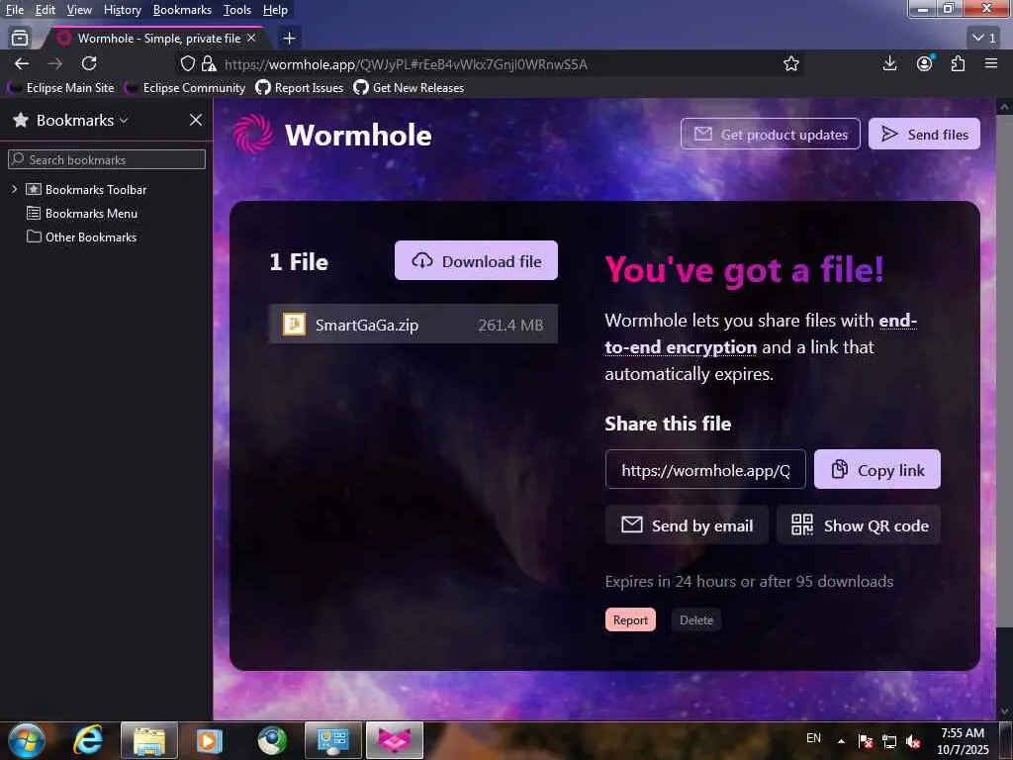
Task: Click the Action Center flag icon
Action: coord(865,741)
